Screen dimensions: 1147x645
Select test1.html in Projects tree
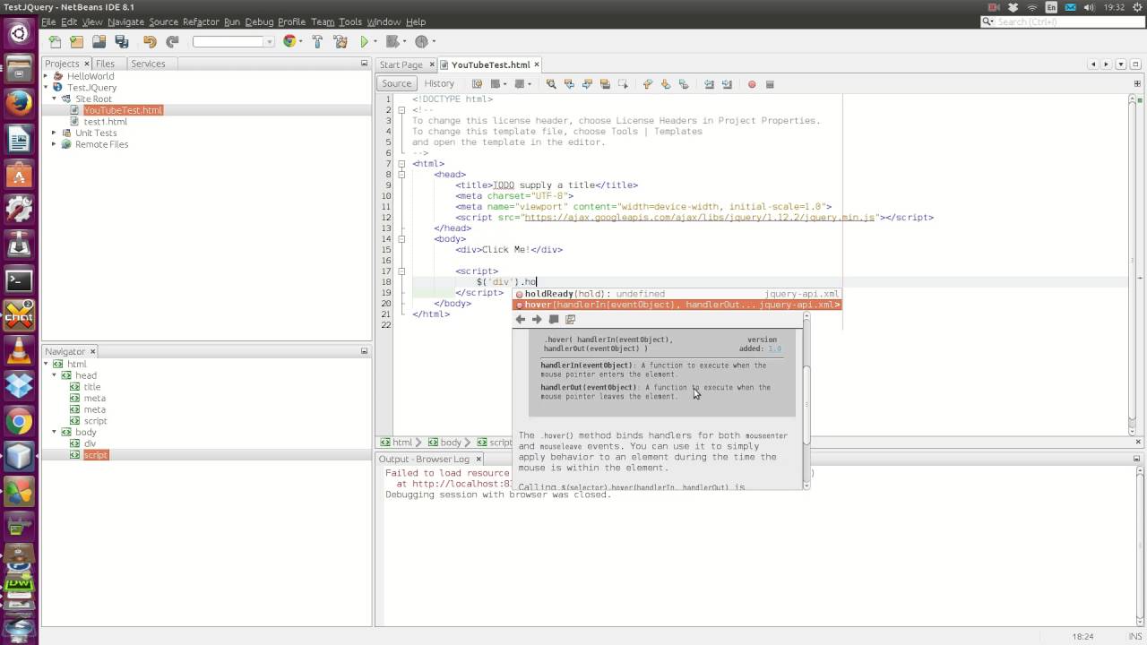[x=106, y=122]
